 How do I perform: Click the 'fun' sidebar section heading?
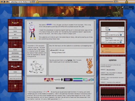click(15, 45)
